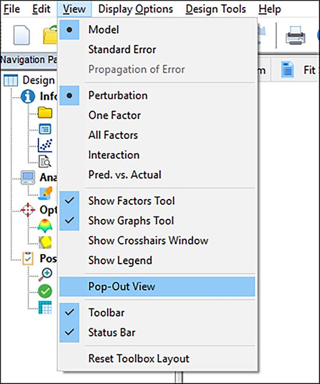Select the blue Info icon in navigation tree
This screenshot has height=384, width=320.
pyautogui.click(x=28, y=97)
